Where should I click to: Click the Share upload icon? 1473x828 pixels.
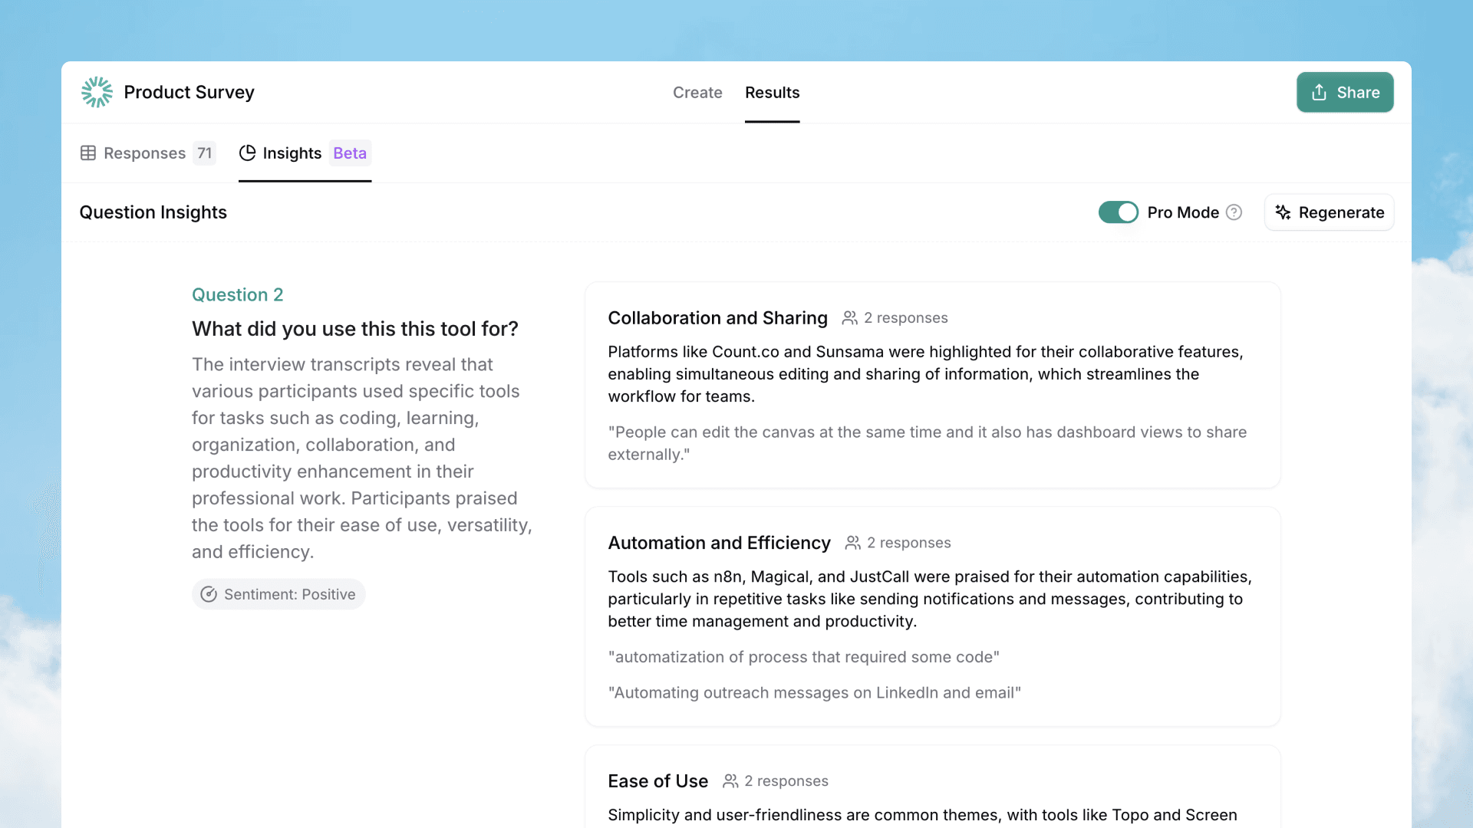(x=1320, y=92)
